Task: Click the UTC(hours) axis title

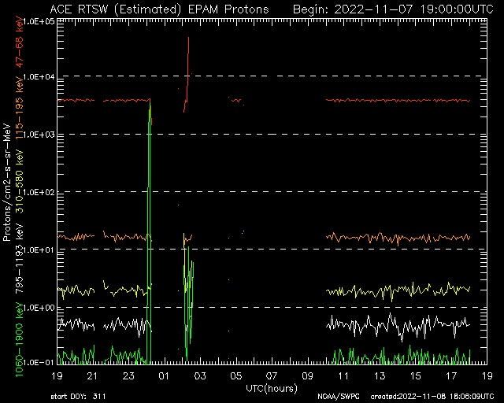Action: 272,389
